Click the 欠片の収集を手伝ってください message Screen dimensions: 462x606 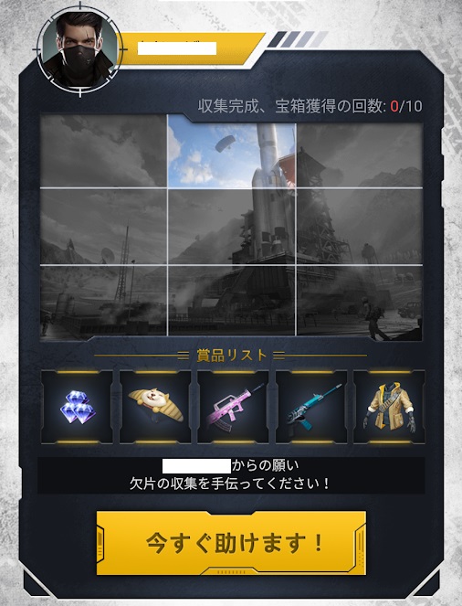pos(230,484)
